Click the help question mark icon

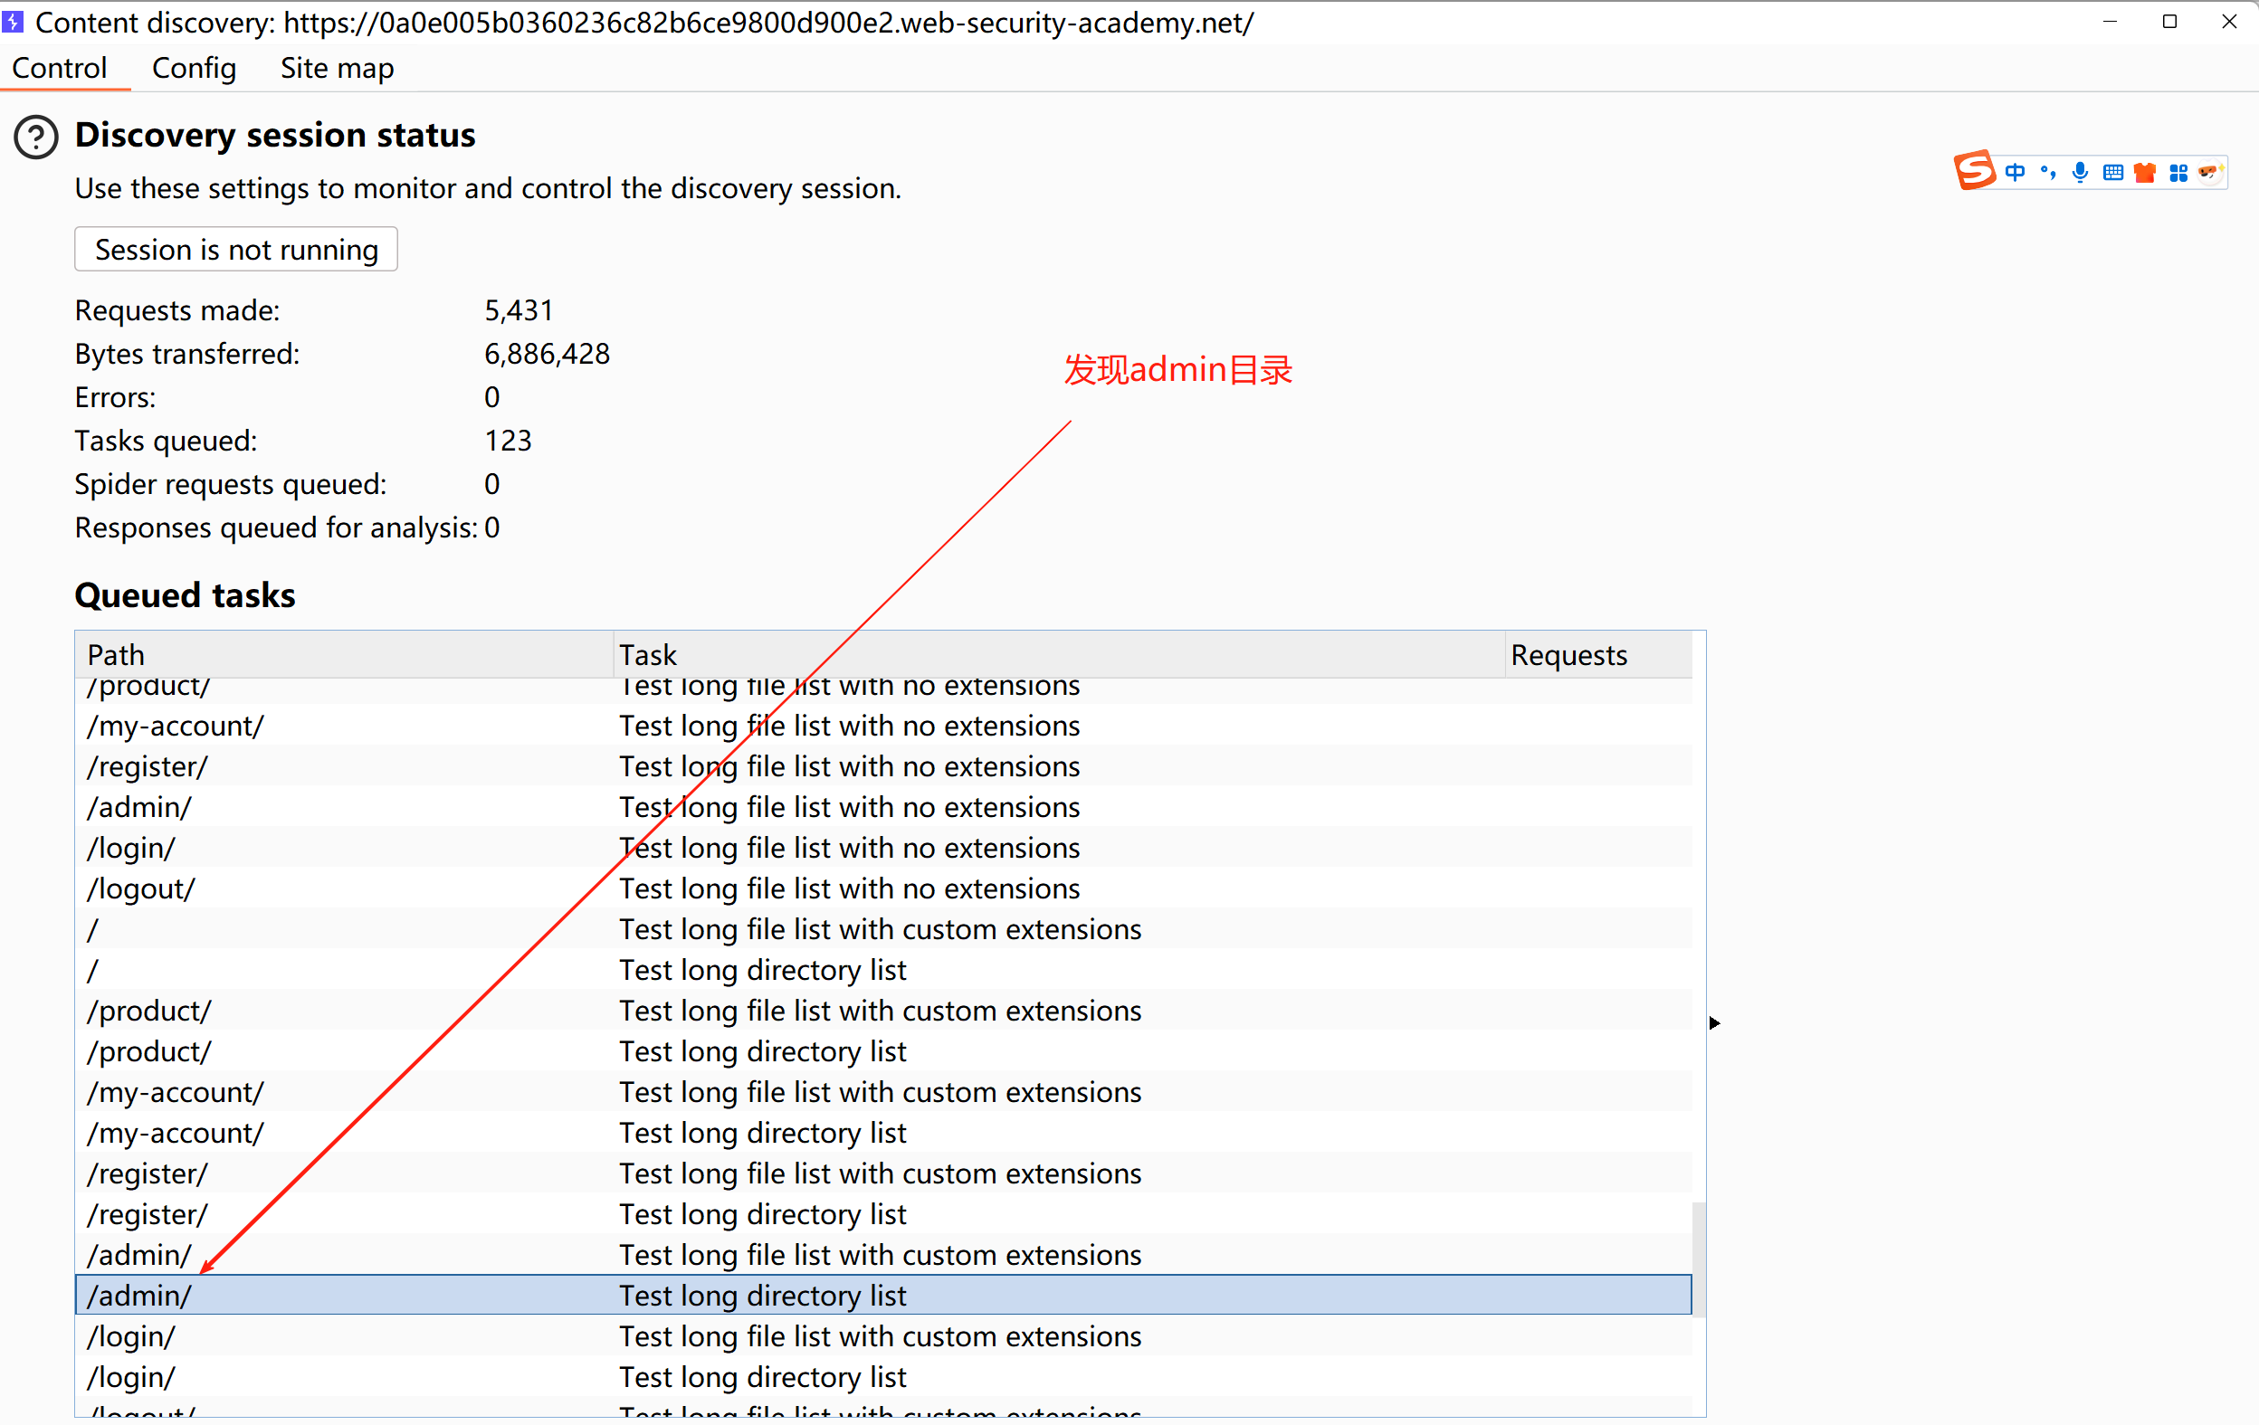pyautogui.click(x=35, y=137)
